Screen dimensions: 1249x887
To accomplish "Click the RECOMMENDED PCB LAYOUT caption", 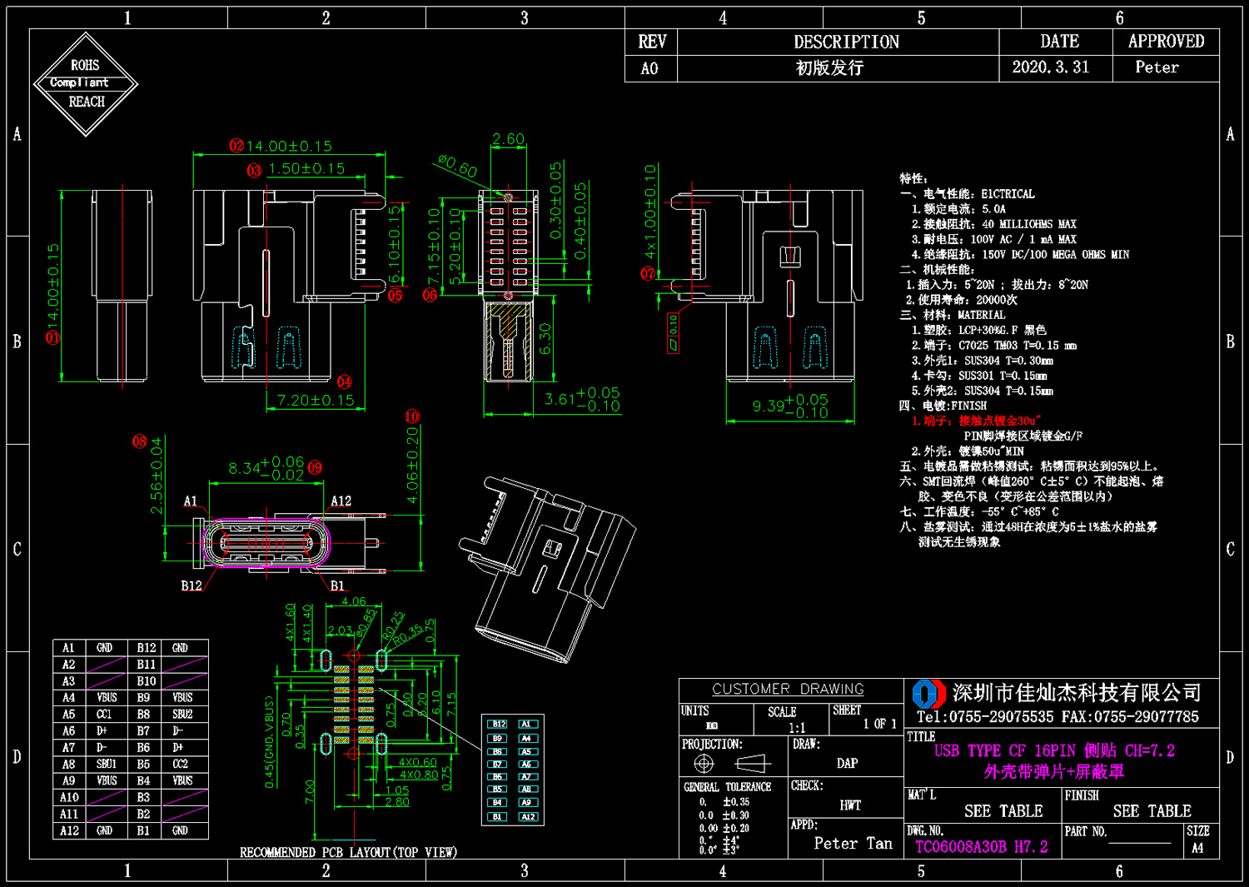I will [x=348, y=852].
